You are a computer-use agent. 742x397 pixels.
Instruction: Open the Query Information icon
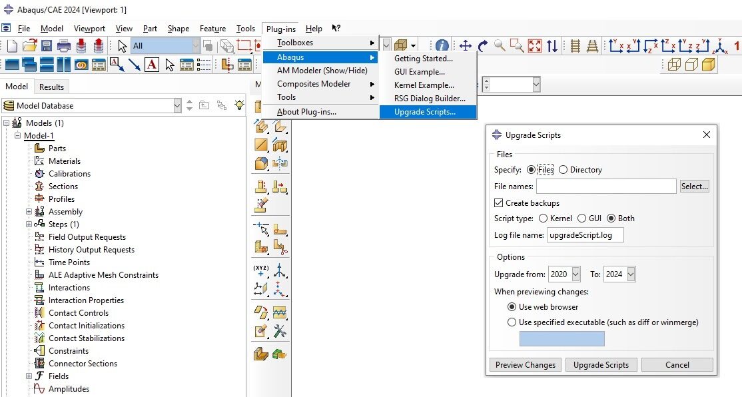pos(441,45)
